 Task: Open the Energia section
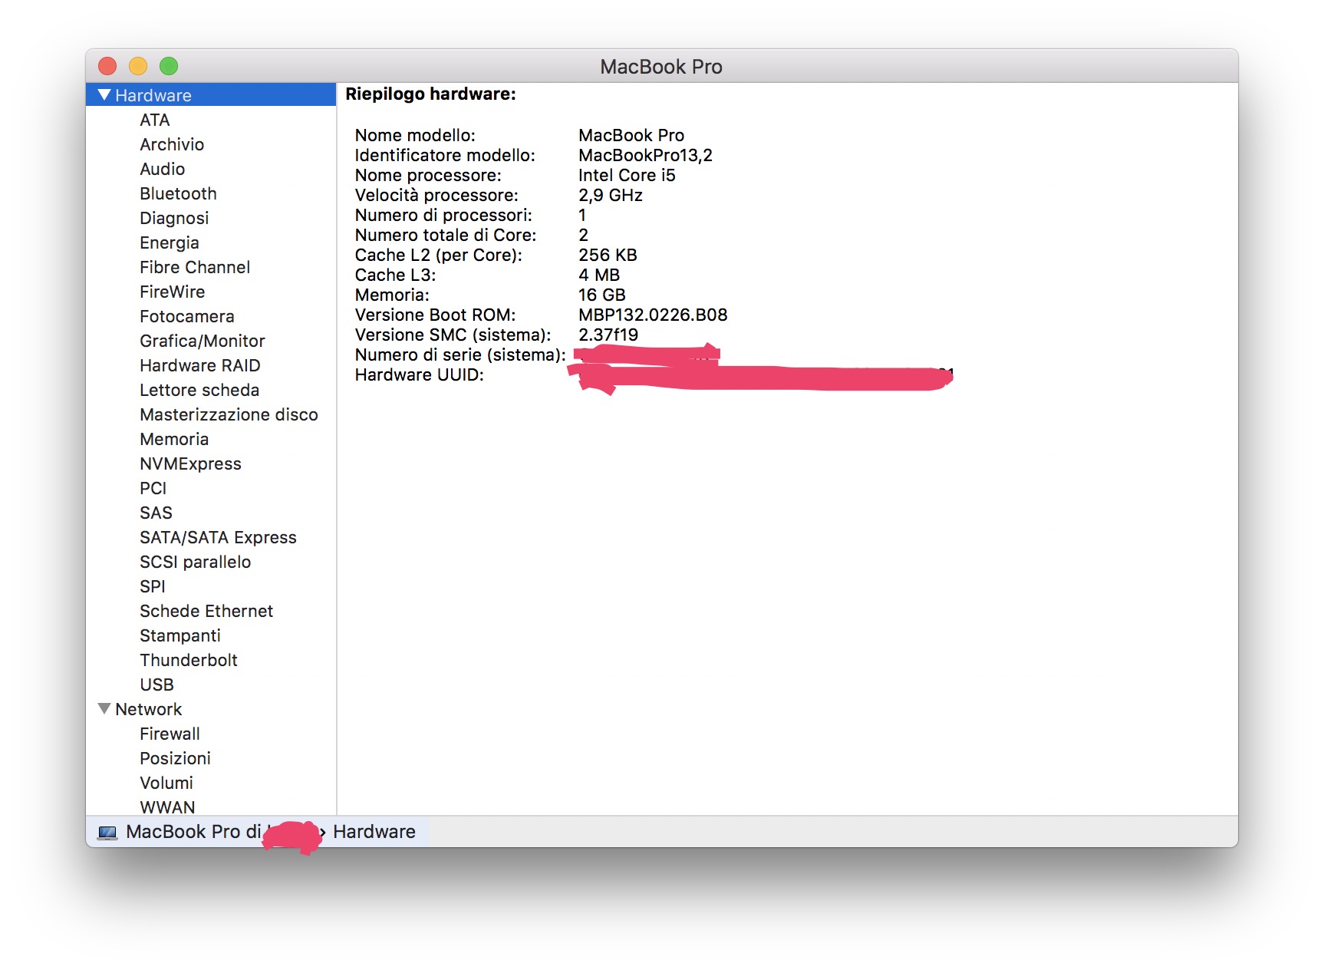(x=170, y=242)
